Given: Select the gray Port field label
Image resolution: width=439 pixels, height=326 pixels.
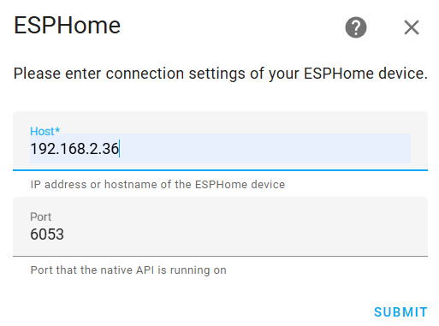Looking at the screenshot, I should tap(41, 216).
